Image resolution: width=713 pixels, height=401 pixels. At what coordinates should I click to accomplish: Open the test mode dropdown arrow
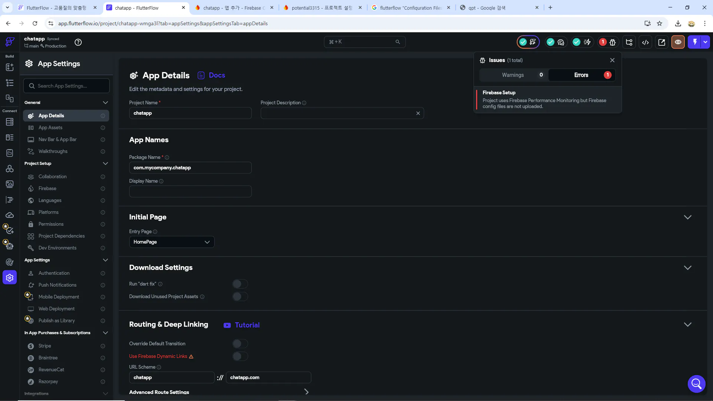[705, 42]
